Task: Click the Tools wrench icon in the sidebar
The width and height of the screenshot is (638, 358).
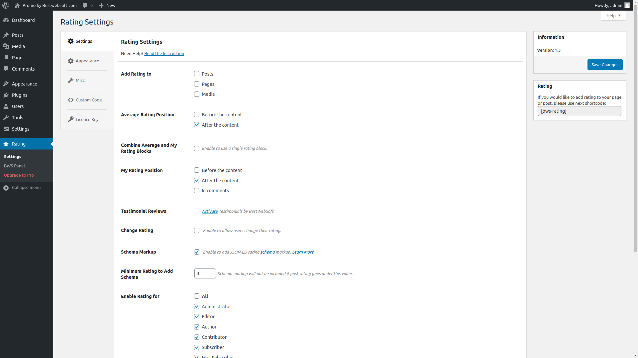Action: [6, 118]
